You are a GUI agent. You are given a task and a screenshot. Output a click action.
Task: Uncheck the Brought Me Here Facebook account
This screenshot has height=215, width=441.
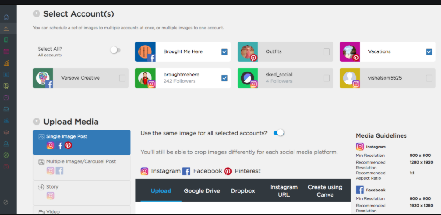(x=225, y=52)
